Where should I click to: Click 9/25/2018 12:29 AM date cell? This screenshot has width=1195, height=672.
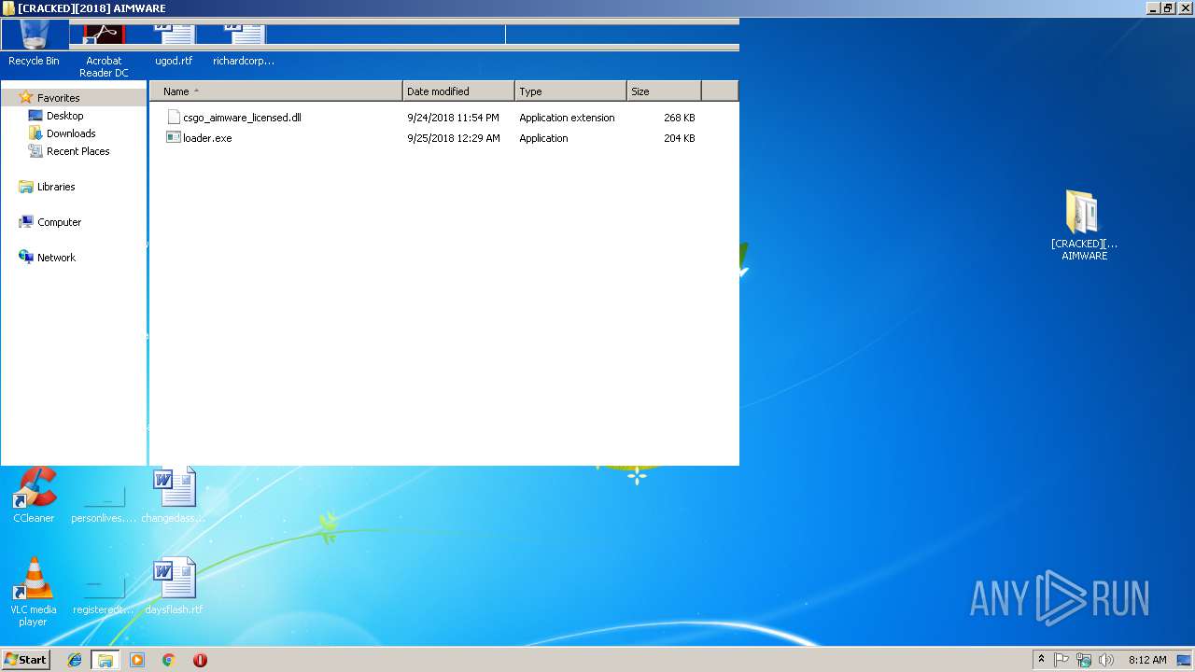[x=454, y=138]
